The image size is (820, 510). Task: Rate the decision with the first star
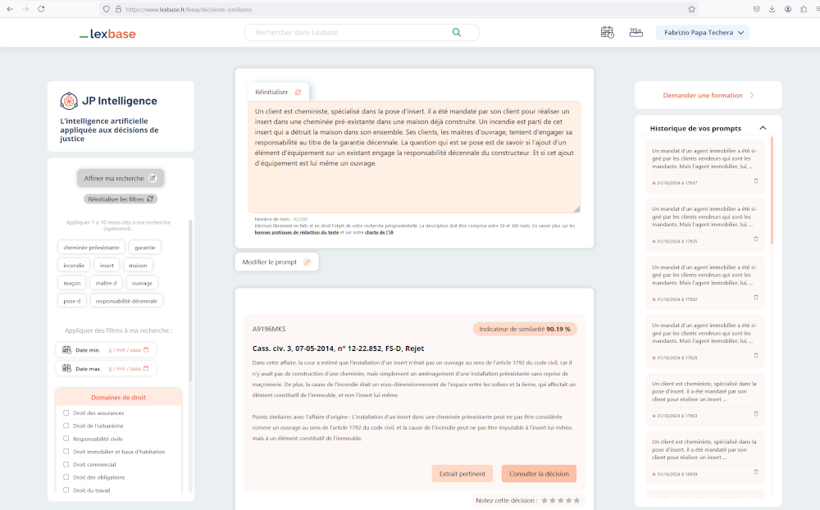[x=544, y=501]
